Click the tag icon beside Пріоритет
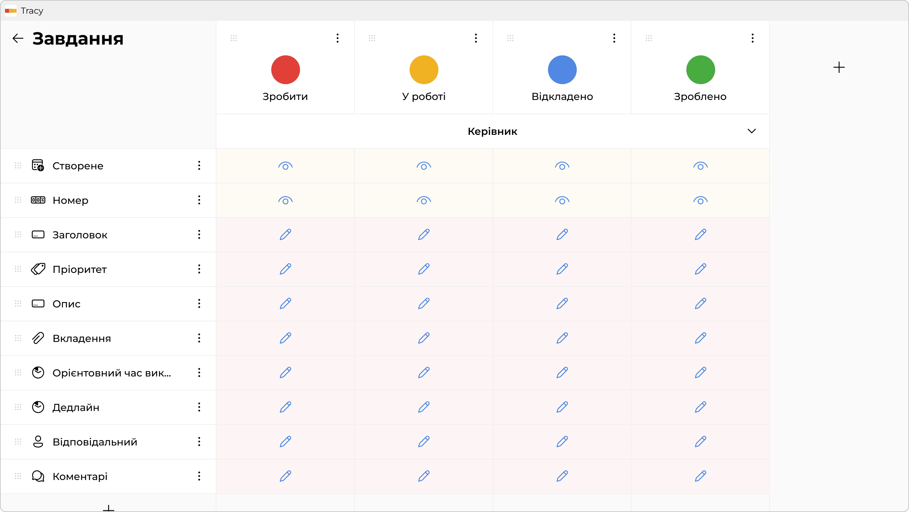 pos(38,269)
